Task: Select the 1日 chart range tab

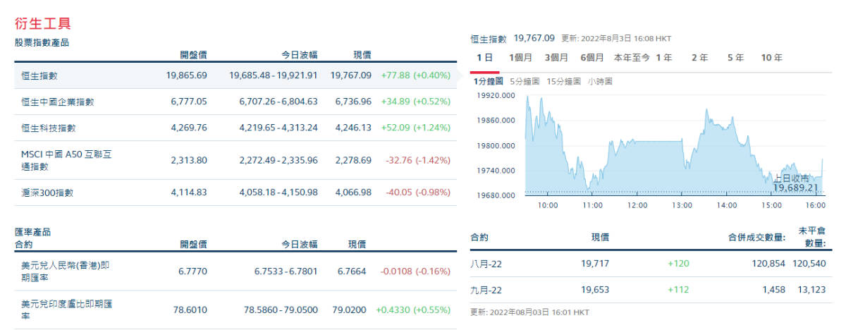Action: (x=484, y=58)
